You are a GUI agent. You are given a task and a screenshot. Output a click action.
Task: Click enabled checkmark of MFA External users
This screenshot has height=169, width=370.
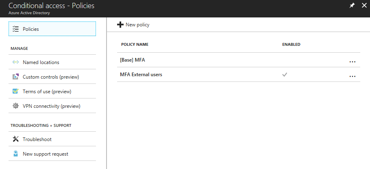285,75
